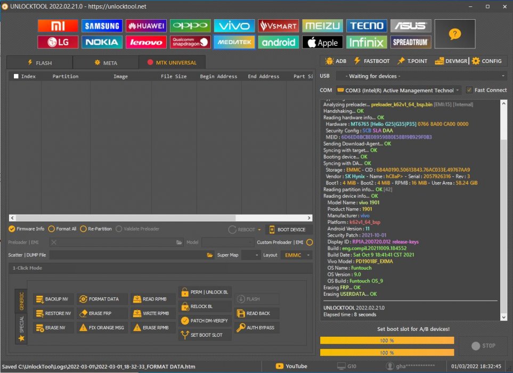Select the Firmware Info radio option
The height and width of the screenshot is (373, 513).
click(27, 229)
